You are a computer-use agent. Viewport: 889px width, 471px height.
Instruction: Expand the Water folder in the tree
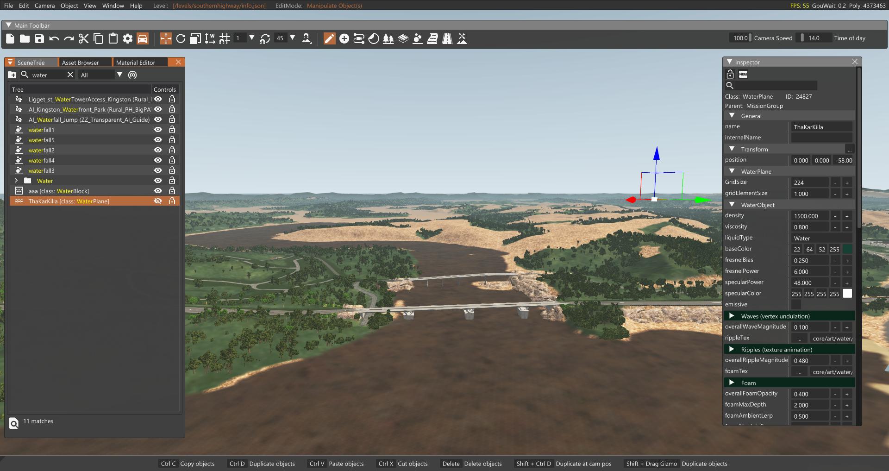tap(17, 181)
